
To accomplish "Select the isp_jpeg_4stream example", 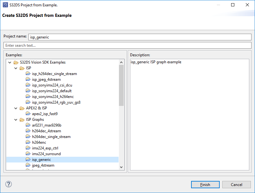I will click(x=46, y=79).
